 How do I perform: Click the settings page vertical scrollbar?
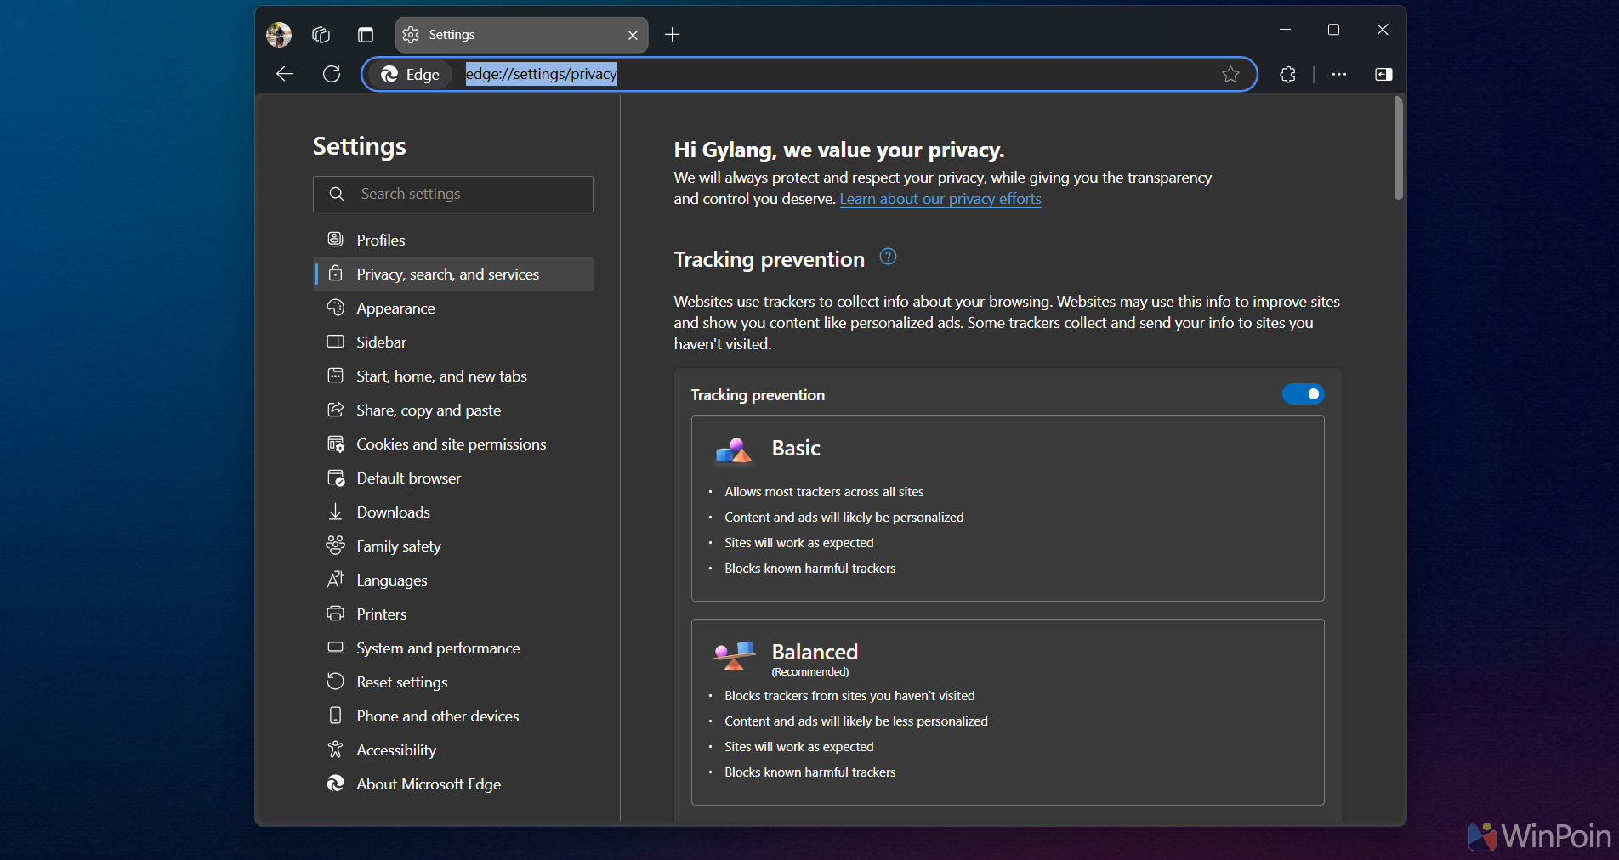tap(1398, 149)
